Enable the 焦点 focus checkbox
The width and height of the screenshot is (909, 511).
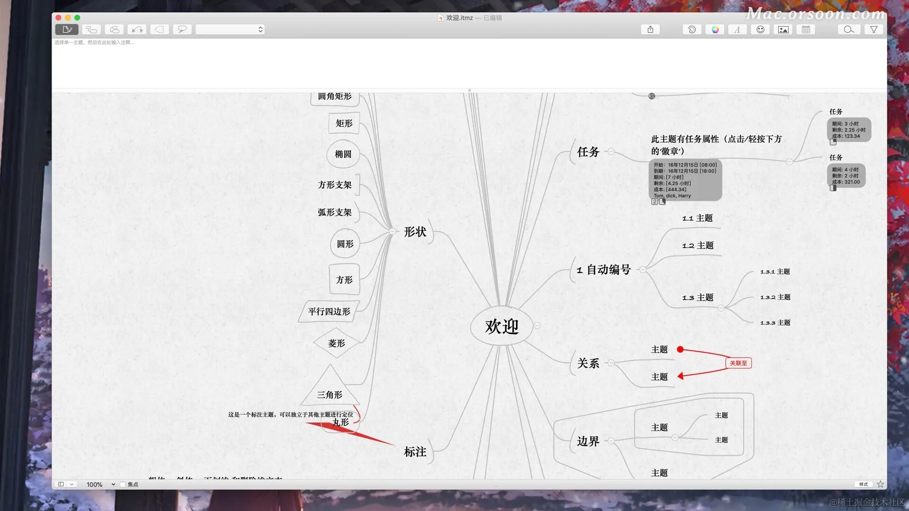tap(123, 485)
